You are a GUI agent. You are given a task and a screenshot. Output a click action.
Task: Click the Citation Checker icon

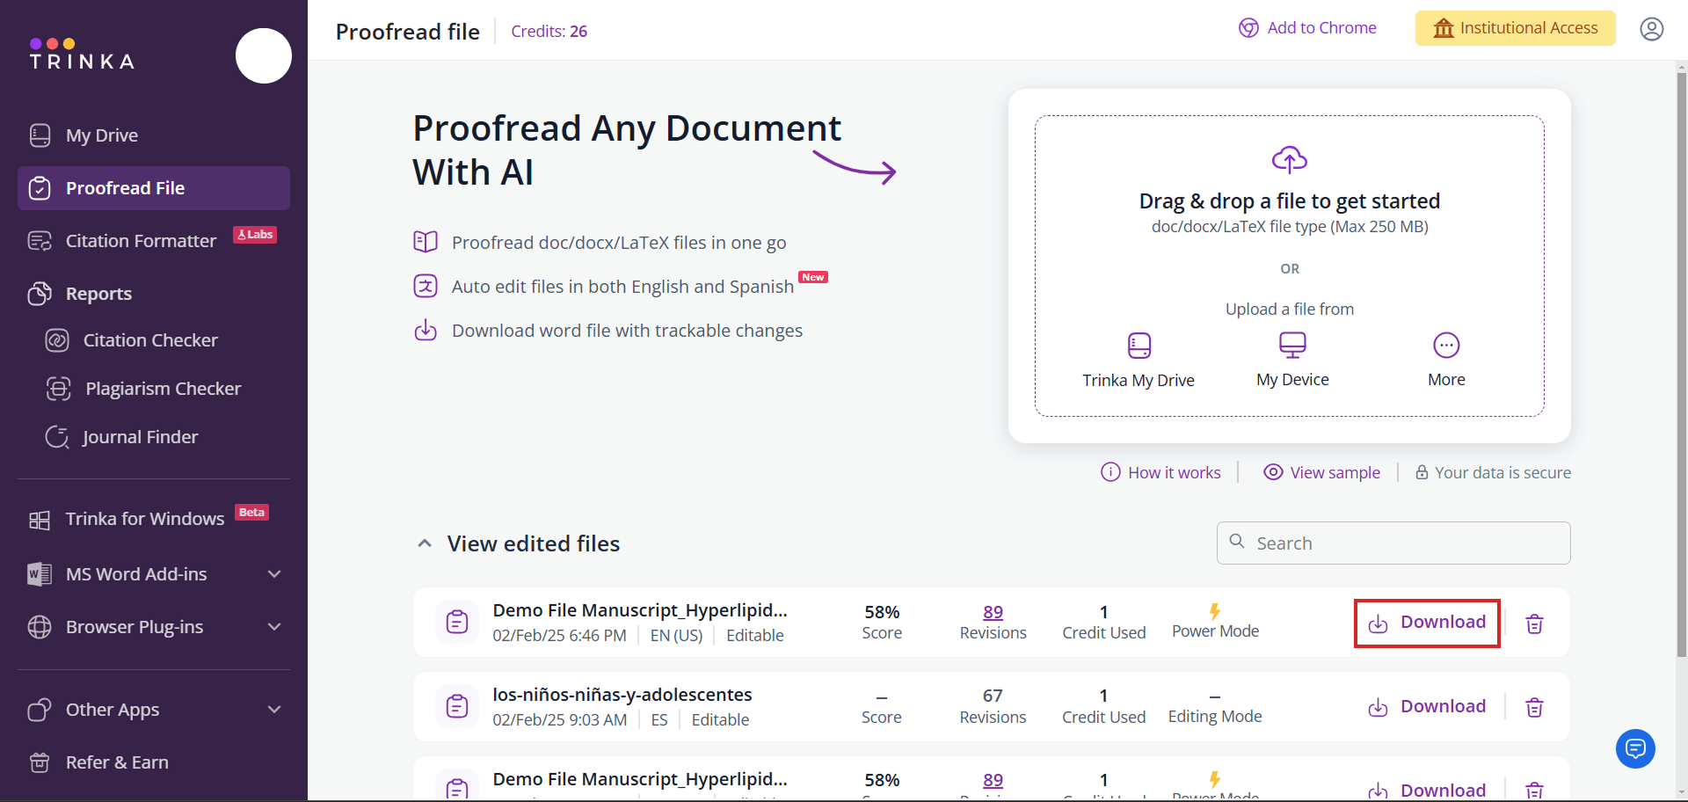(57, 340)
